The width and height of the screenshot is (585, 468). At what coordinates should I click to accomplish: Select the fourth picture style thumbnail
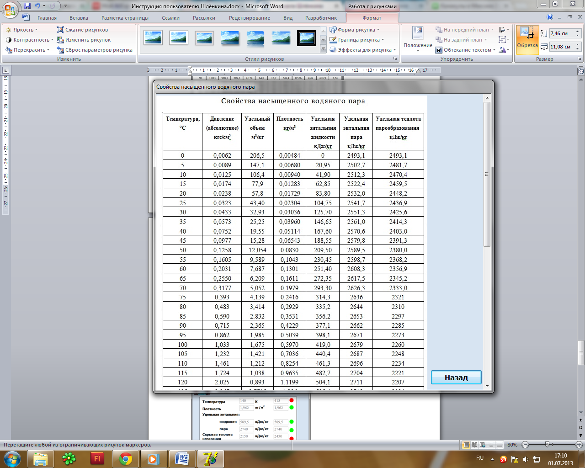[x=230, y=38]
